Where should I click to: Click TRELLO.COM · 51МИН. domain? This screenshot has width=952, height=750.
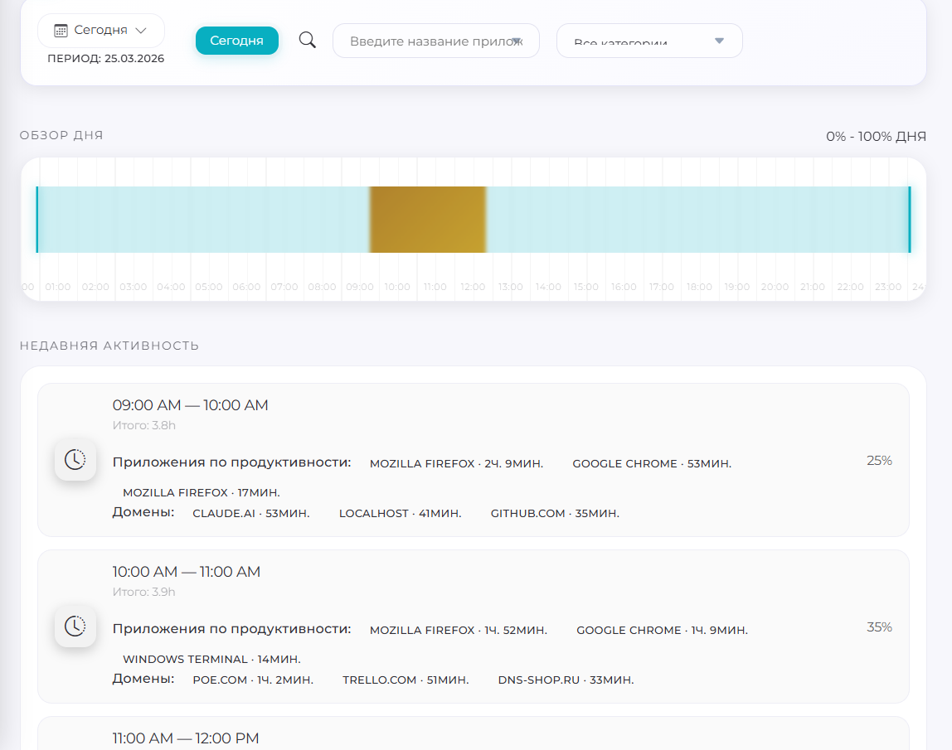point(406,680)
